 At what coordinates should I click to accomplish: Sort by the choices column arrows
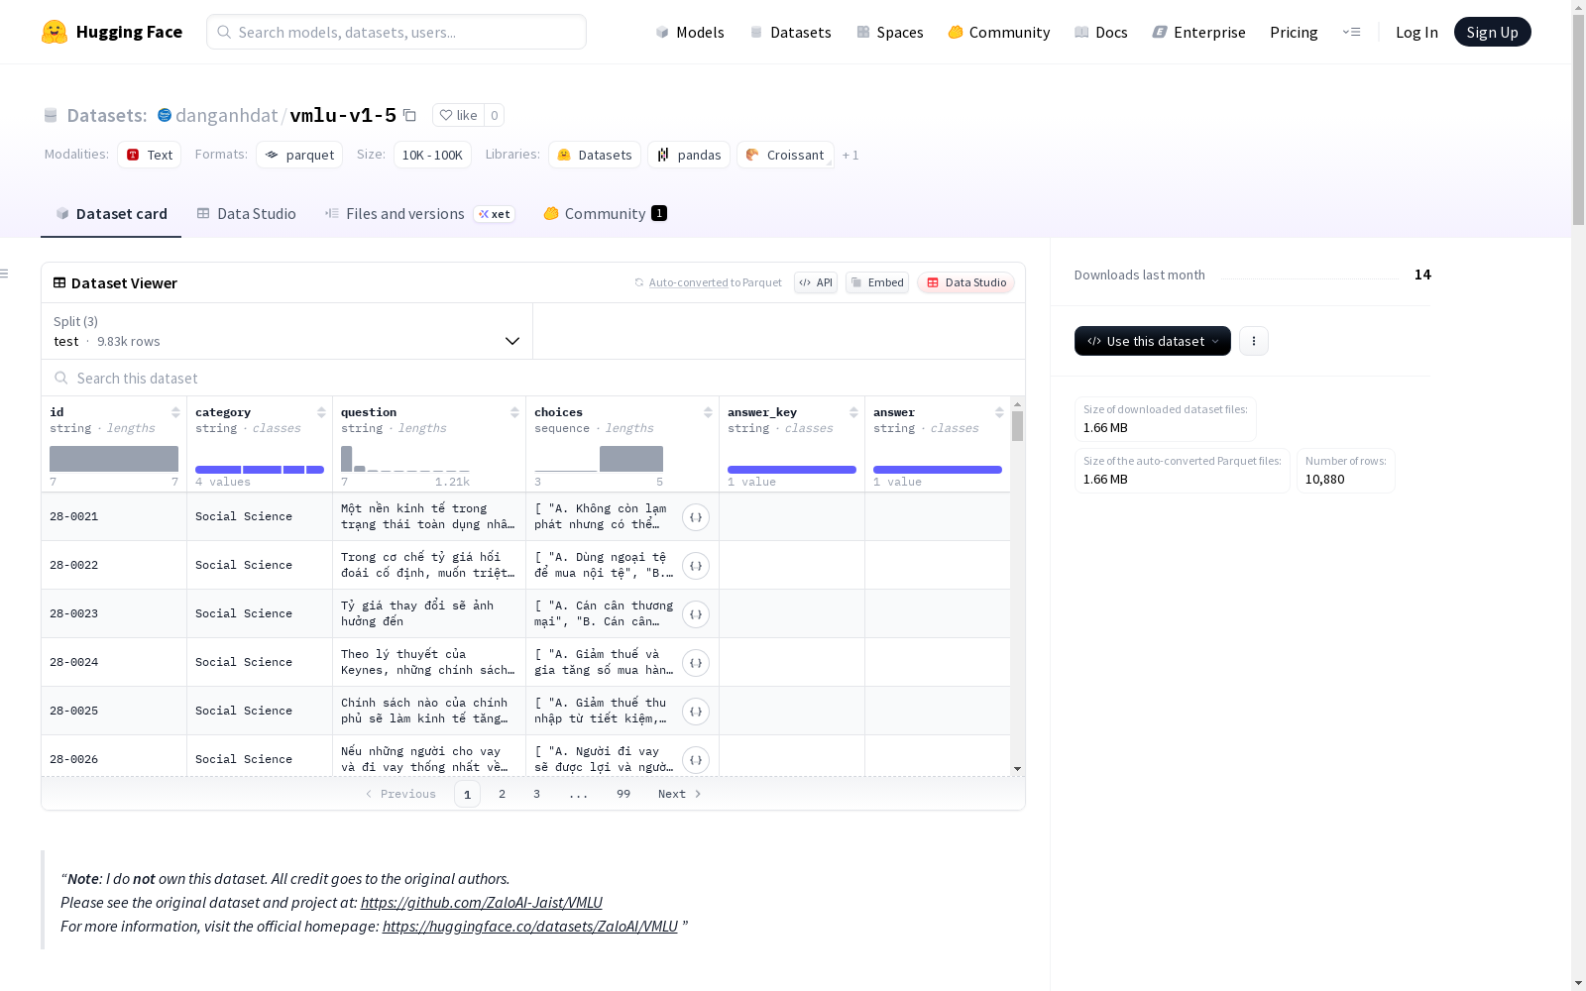pos(708,412)
